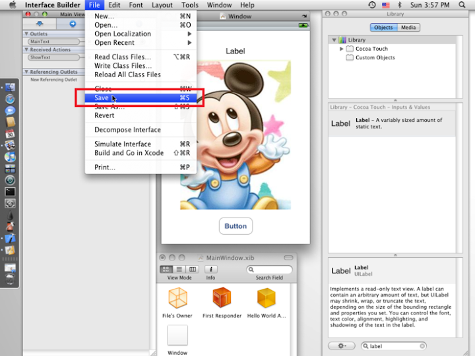Choose Print… in File menu

click(141, 167)
